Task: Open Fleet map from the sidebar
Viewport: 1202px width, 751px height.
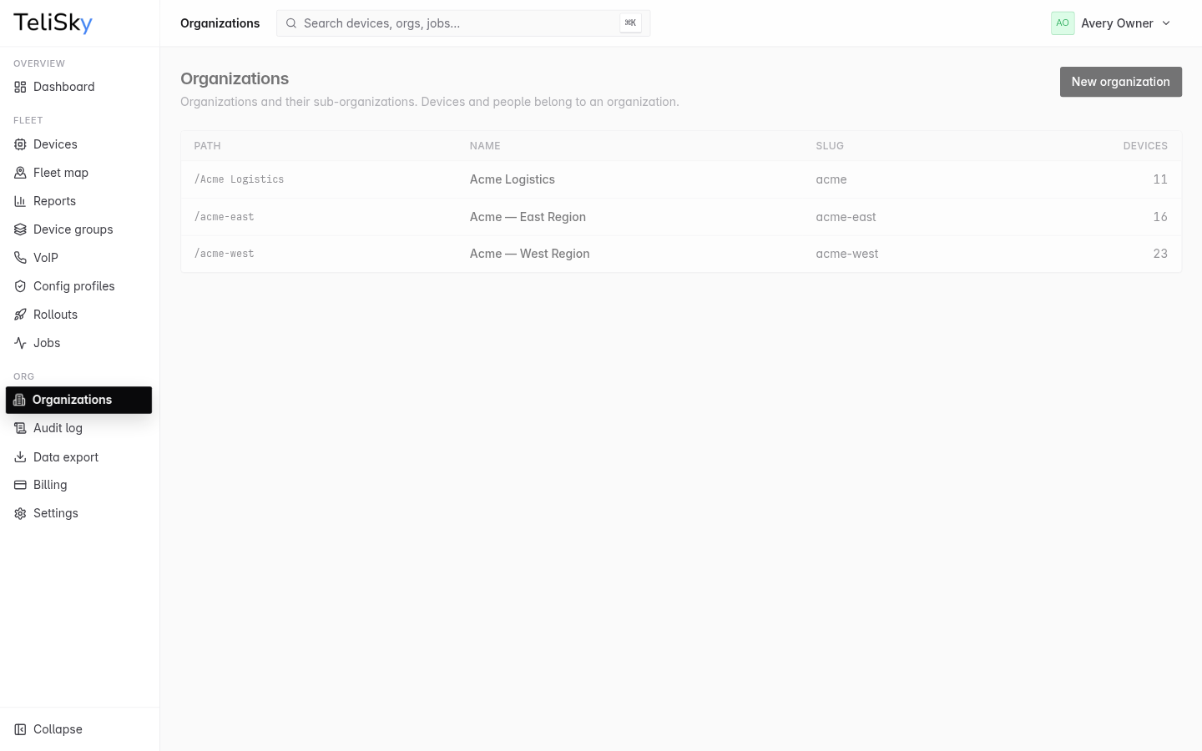Action: pos(79,173)
